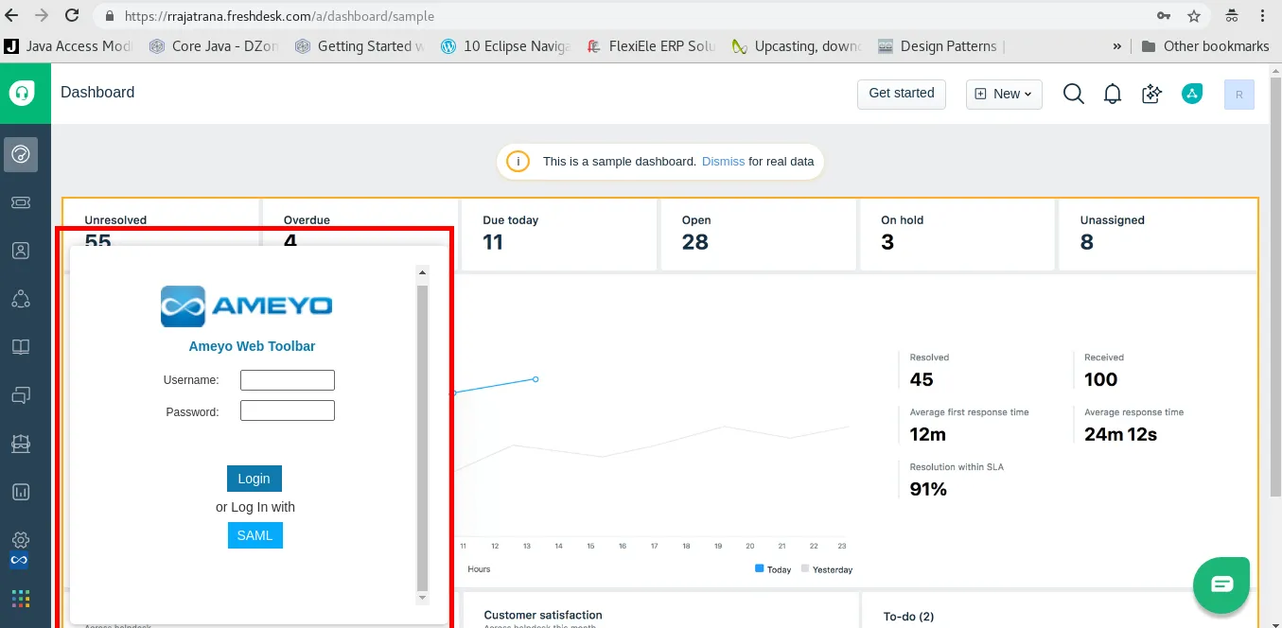1282x628 pixels.
Task: Open the Freddy AI sparkle icon
Action: (1151, 94)
